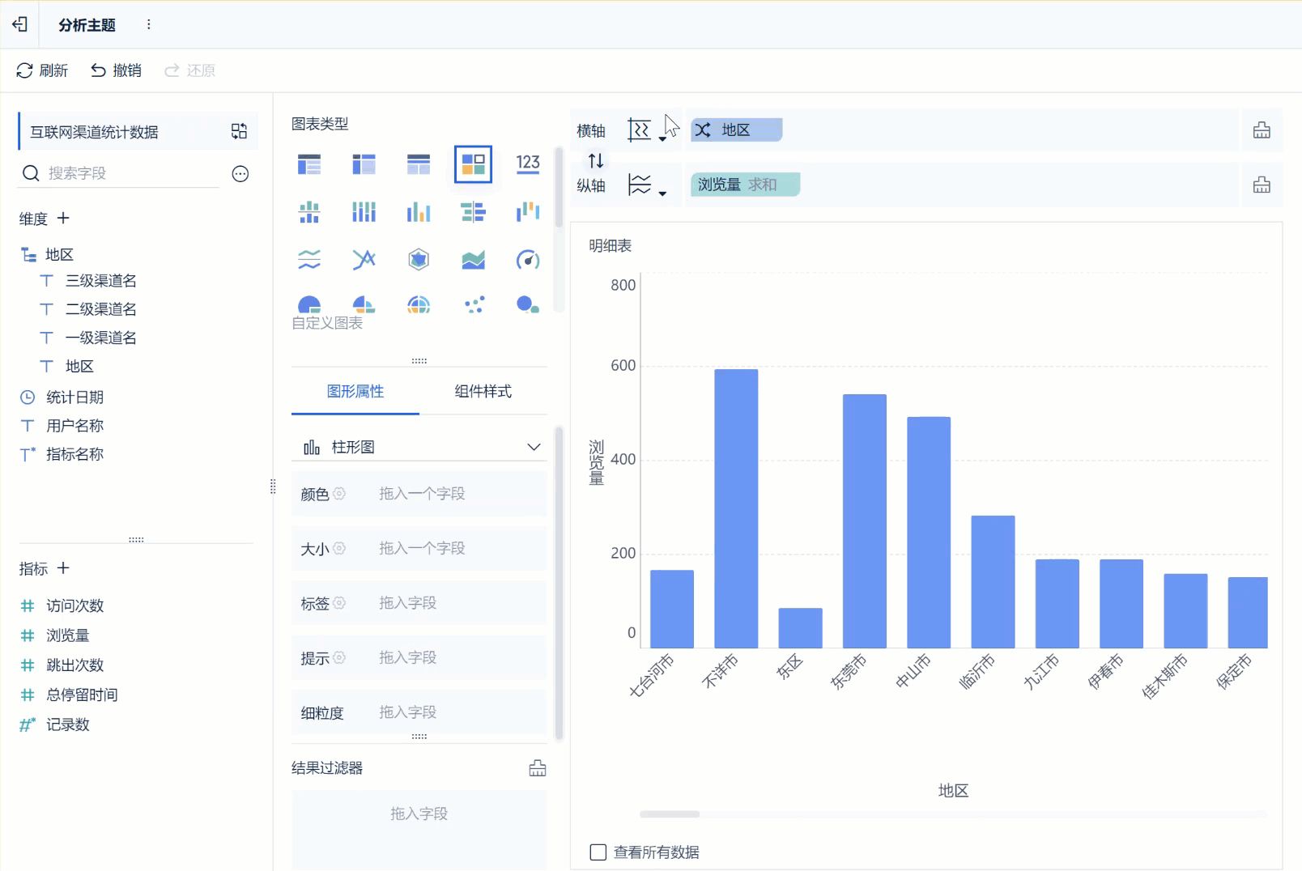Screen dimensions: 1302x871
Task: Choose the comparison bar chart icon
Action: (473, 212)
